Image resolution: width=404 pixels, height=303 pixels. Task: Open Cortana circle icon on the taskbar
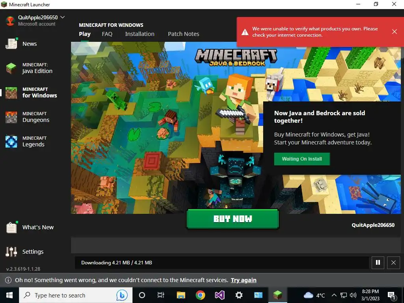[x=142, y=295]
